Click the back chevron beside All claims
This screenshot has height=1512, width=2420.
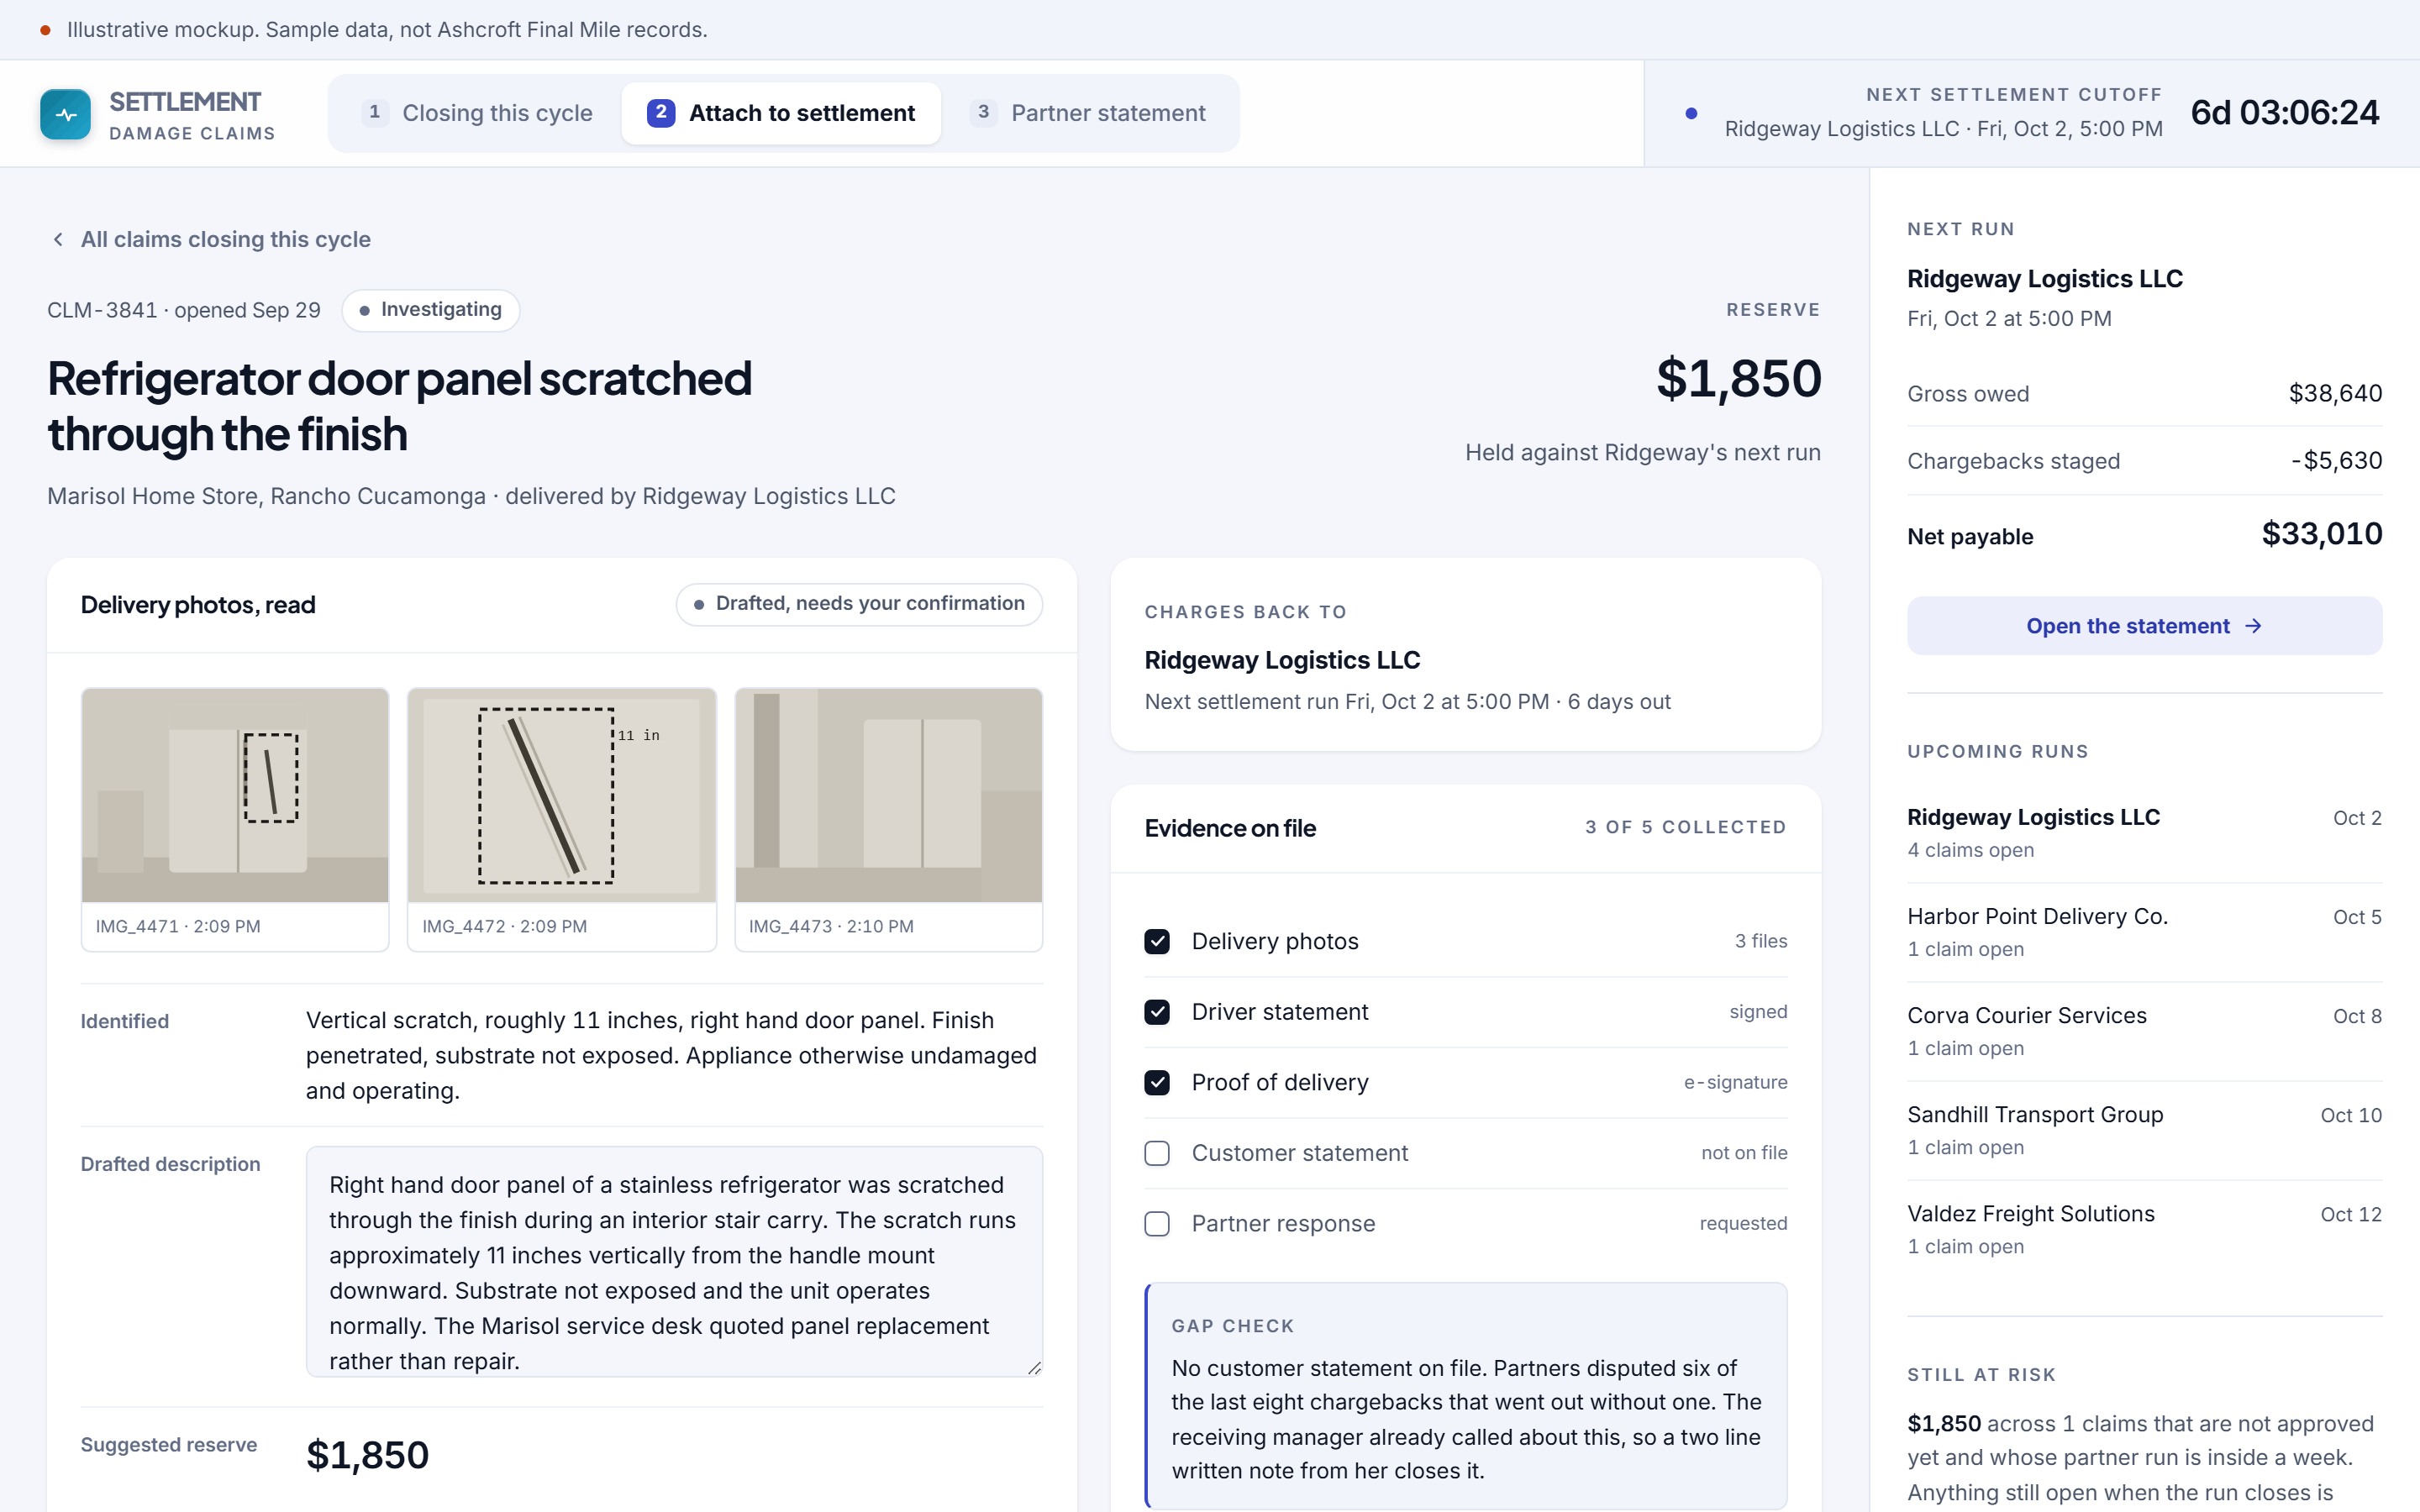point(58,239)
